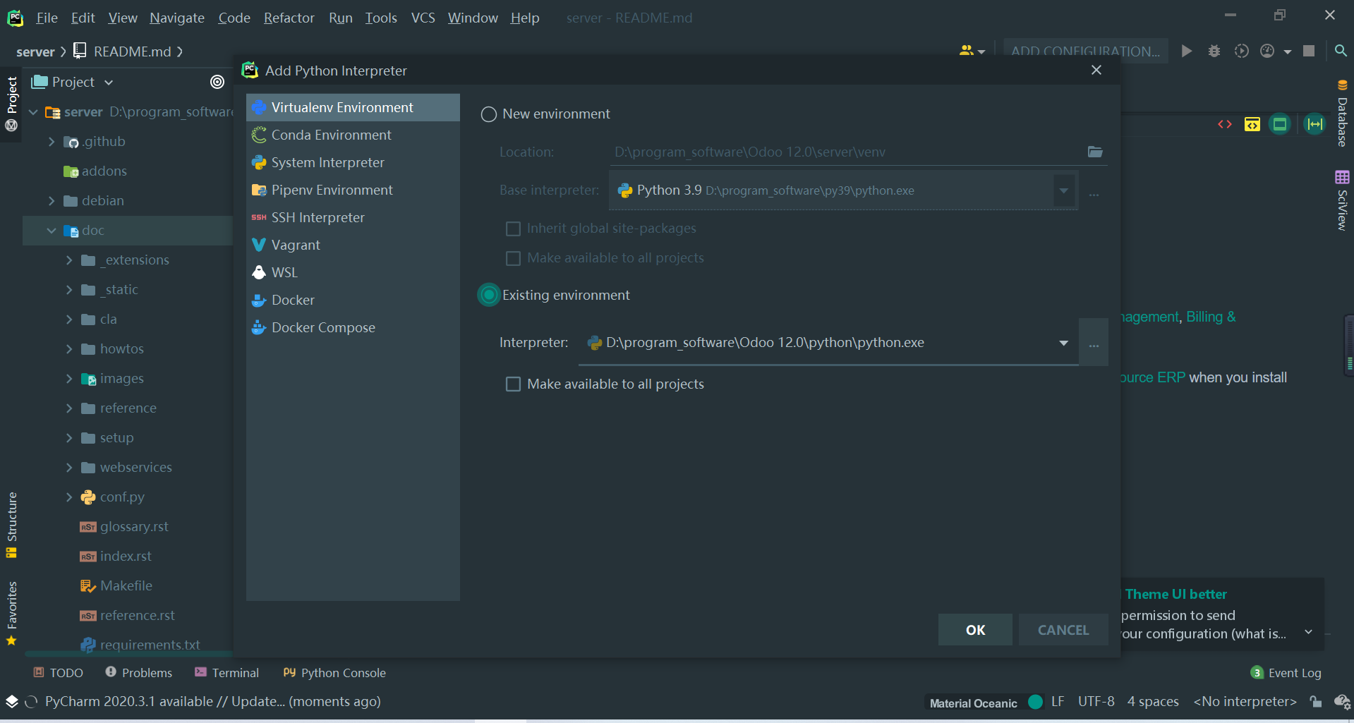
Task: Click the UTF-8 encoding indicator
Action: [x=1096, y=702]
